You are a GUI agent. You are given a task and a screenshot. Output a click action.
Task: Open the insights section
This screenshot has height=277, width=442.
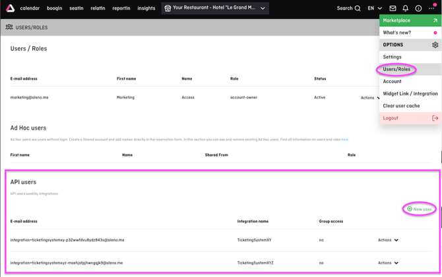click(146, 8)
